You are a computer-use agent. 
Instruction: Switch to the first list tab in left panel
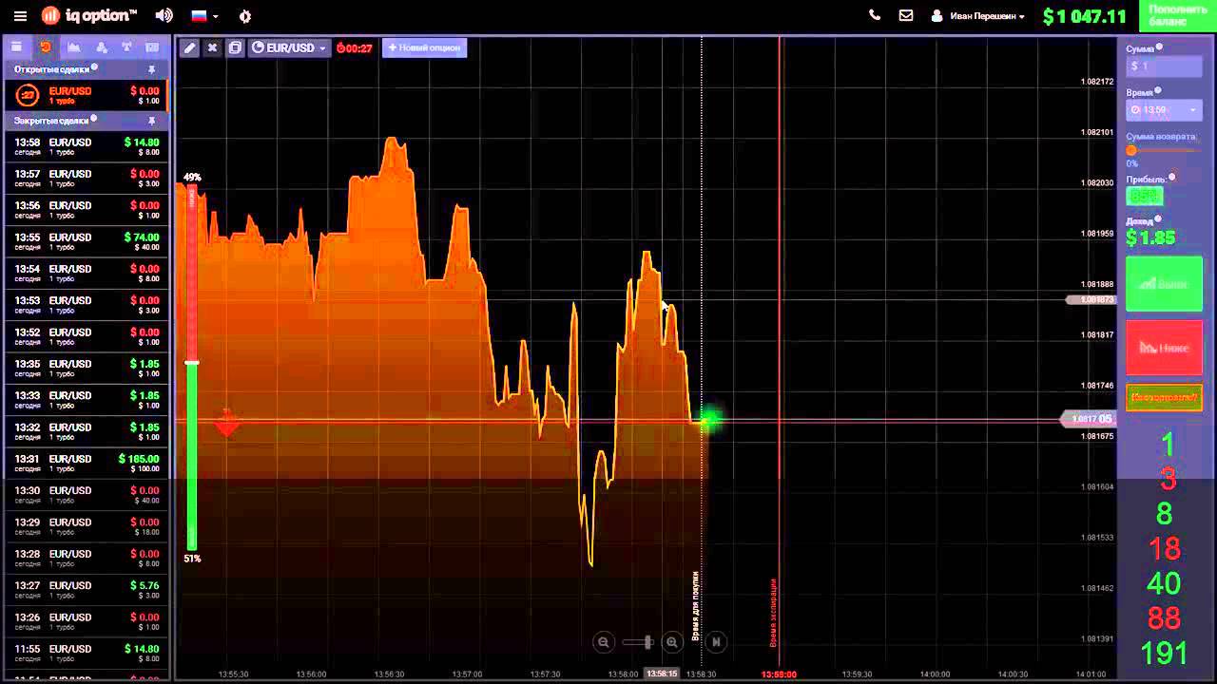[17, 46]
